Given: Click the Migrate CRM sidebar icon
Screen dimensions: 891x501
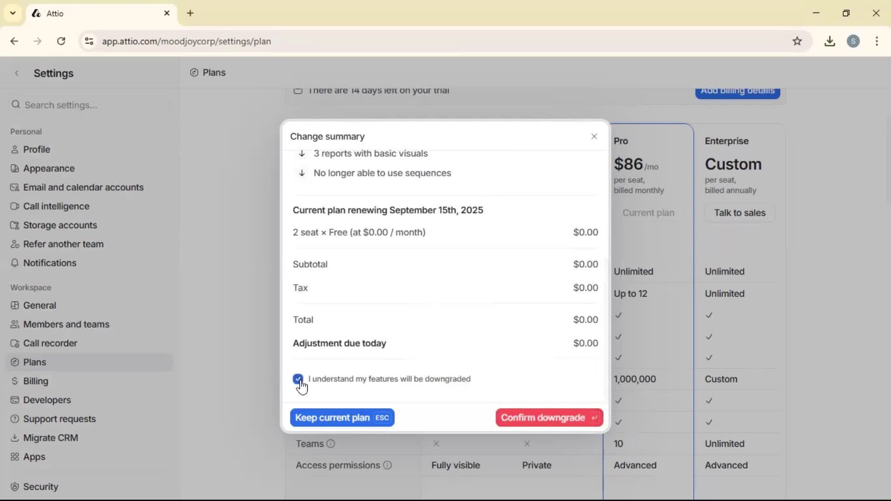Looking at the screenshot, I should 15,437.
